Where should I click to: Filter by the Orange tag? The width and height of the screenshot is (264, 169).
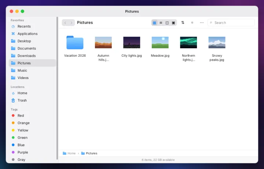[32, 123]
